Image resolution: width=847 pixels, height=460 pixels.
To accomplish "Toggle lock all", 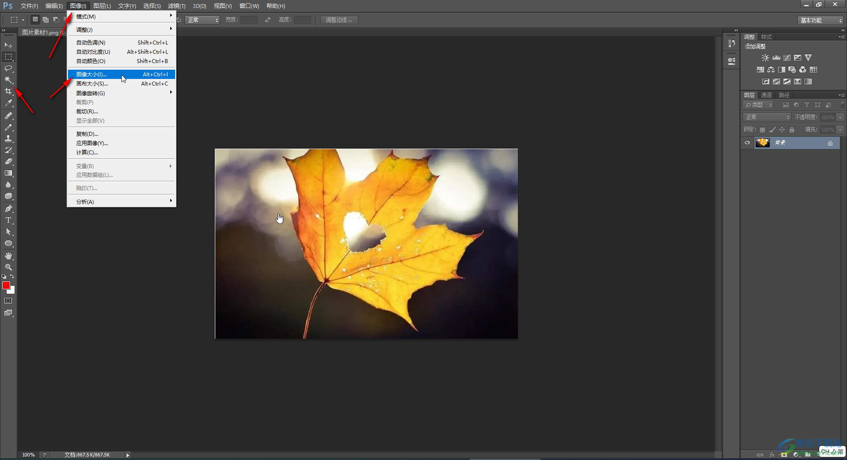I will click(792, 130).
